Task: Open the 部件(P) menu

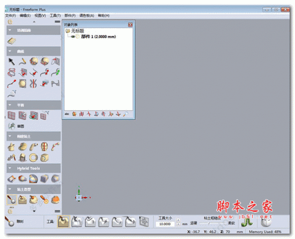Action: pos(70,16)
